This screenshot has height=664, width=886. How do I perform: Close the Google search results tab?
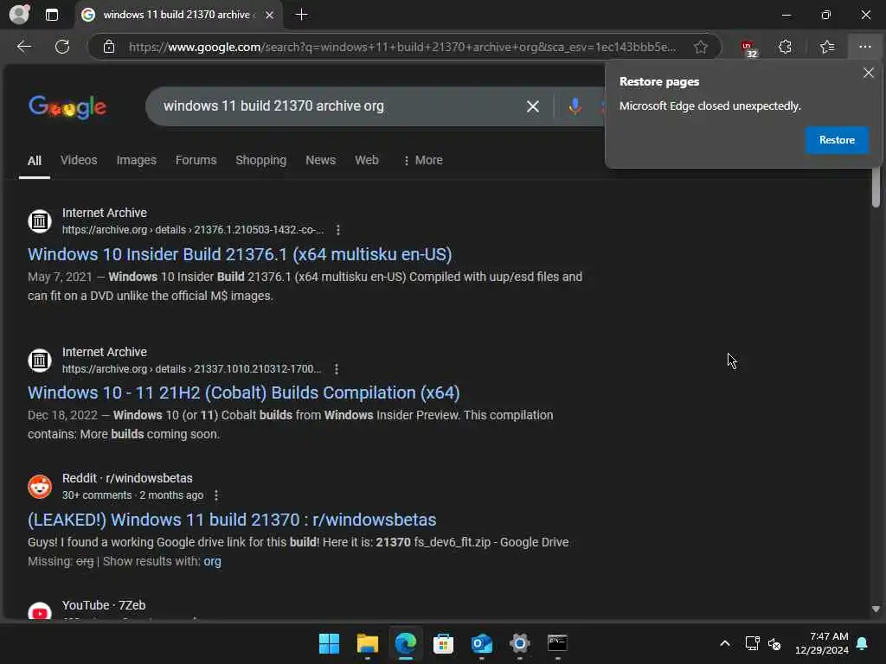[270, 15]
